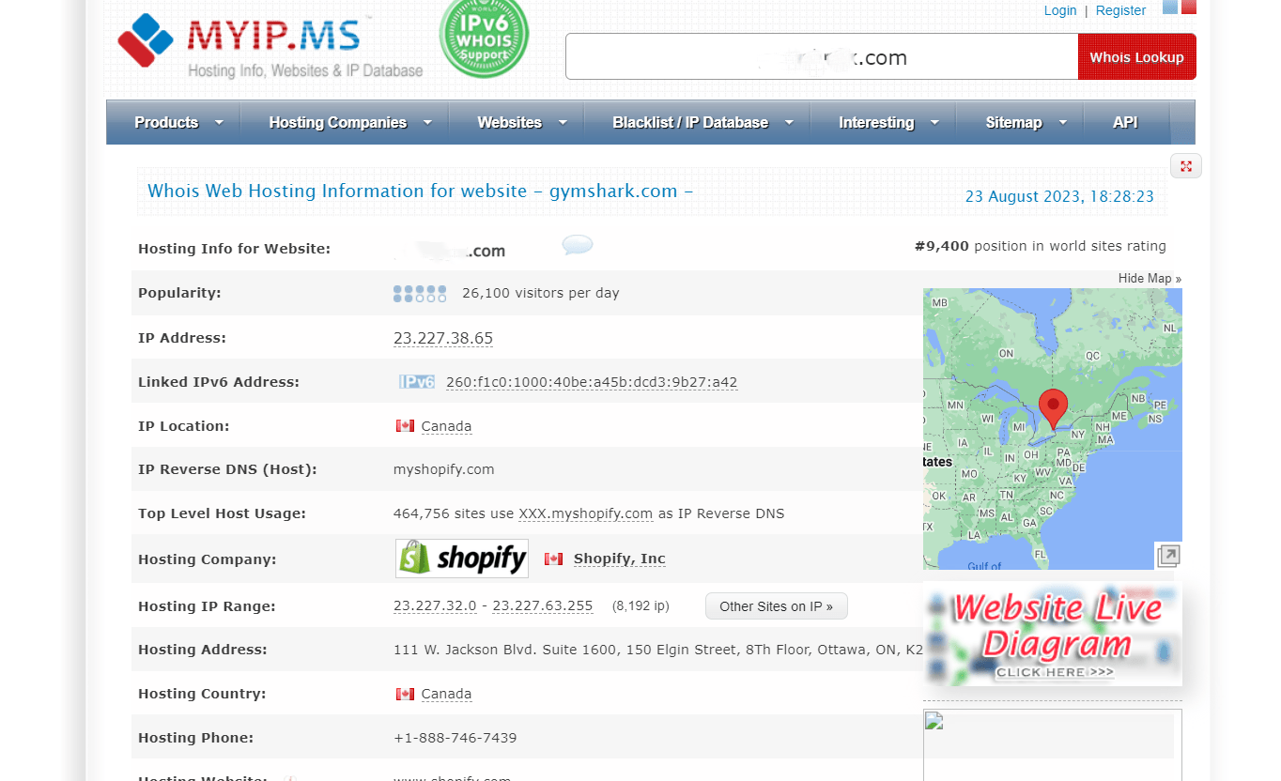This screenshot has width=1281, height=781.
Task: Go to the API menu item
Action: [x=1125, y=122]
